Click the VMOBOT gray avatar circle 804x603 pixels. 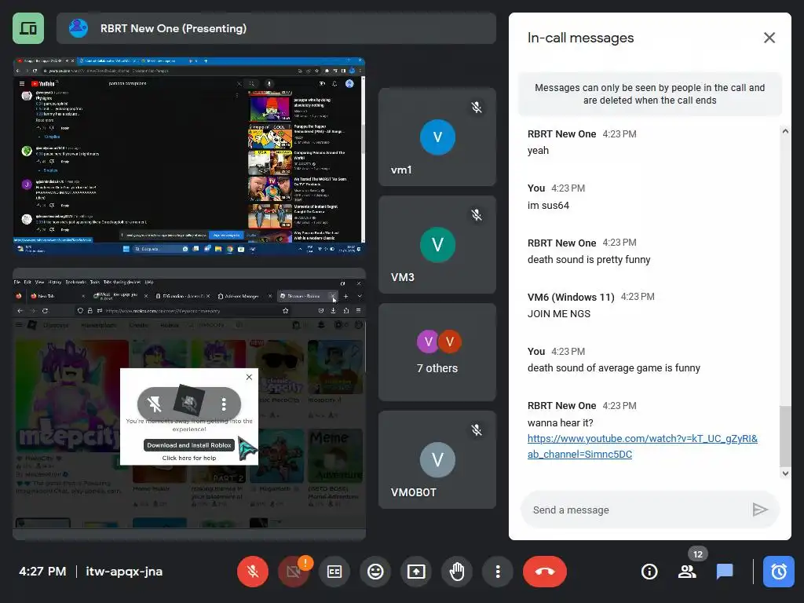click(437, 459)
